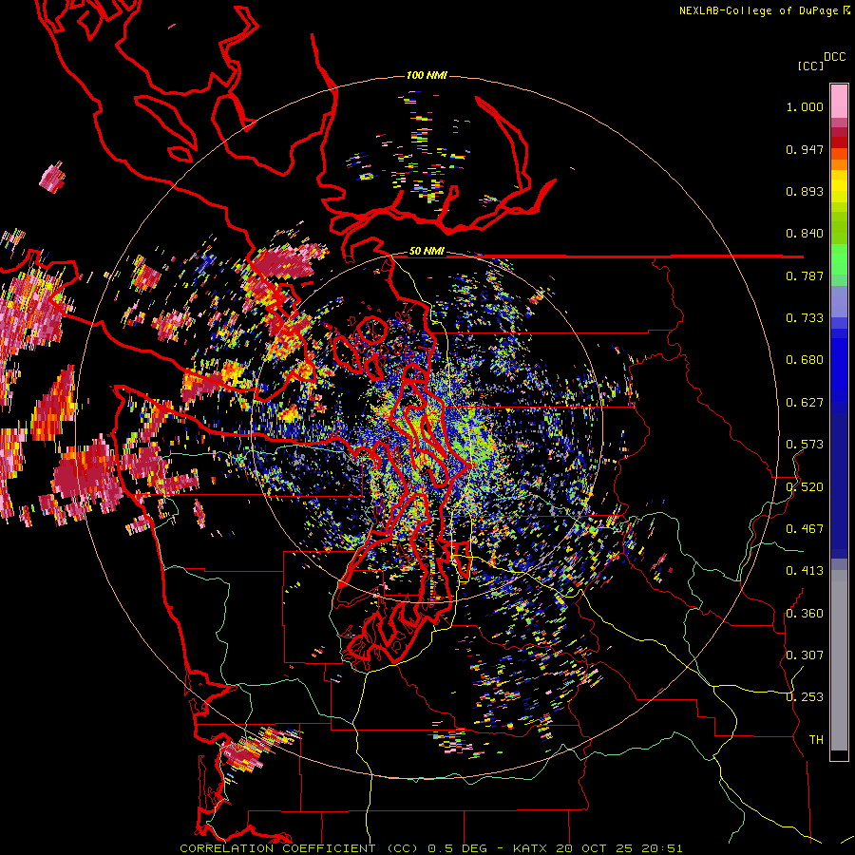Click the 0.467 value on the color scale
The image size is (855, 855).
(x=805, y=528)
